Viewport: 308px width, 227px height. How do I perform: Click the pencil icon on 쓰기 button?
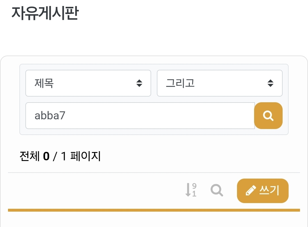tap(250, 191)
